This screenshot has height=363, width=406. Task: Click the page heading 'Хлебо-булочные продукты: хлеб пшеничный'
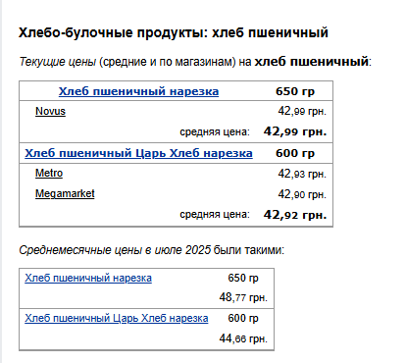click(174, 32)
